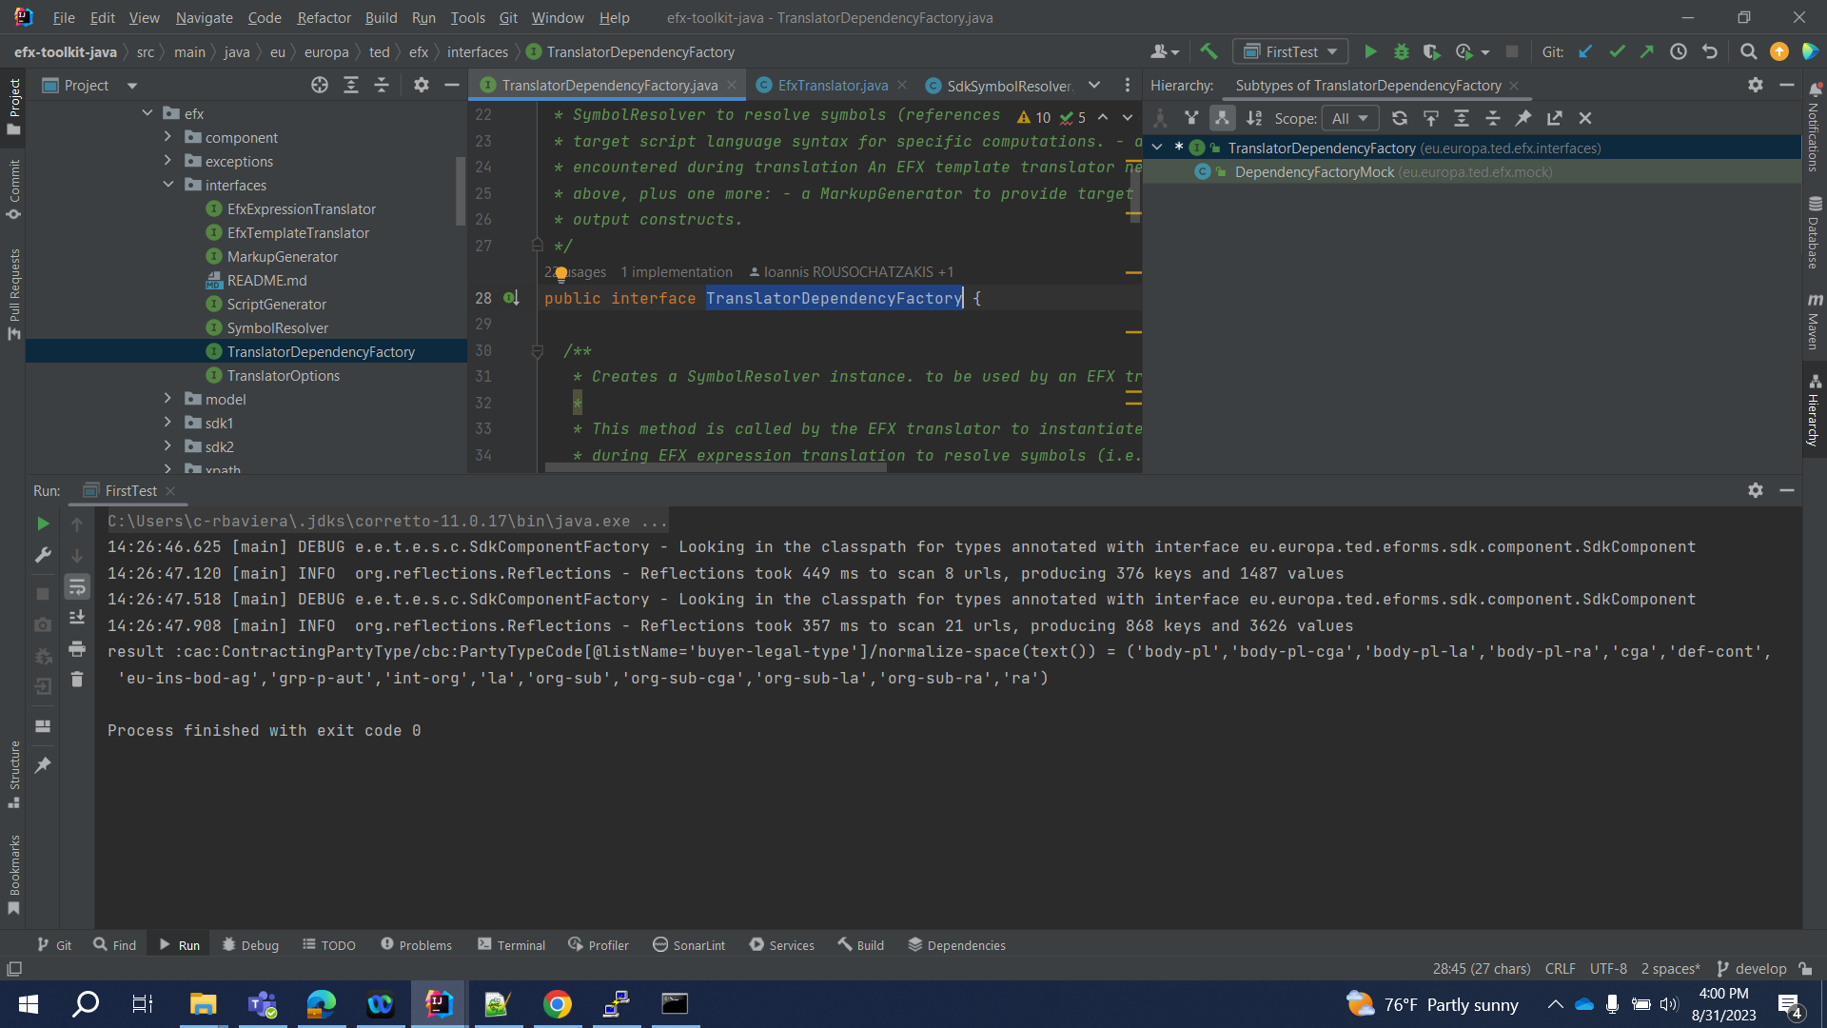The image size is (1827, 1028).
Task: Open the Maven panel on the right sidebar
Action: tap(1816, 314)
